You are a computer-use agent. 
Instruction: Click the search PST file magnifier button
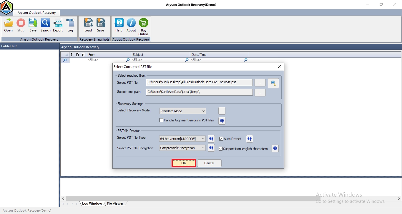(273, 83)
